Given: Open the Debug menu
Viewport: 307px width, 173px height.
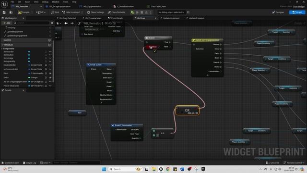Looking at the screenshot, I should point(45,2).
